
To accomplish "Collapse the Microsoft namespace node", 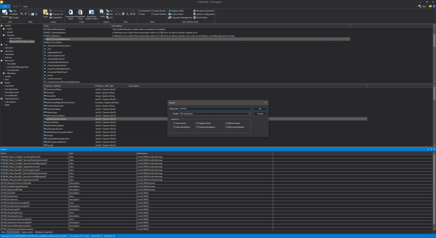I will coord(2,61).
